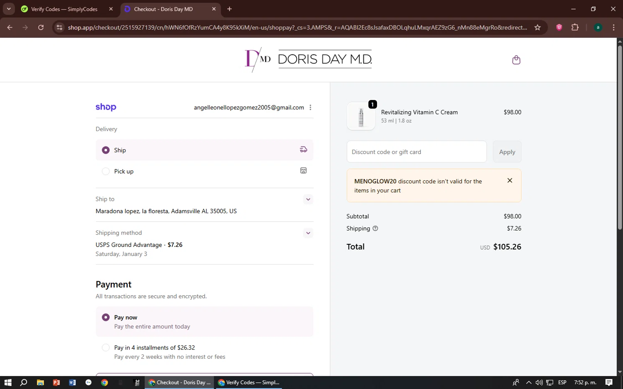Show hidden system tray icons
623x389 pixels.
[528, 382]
